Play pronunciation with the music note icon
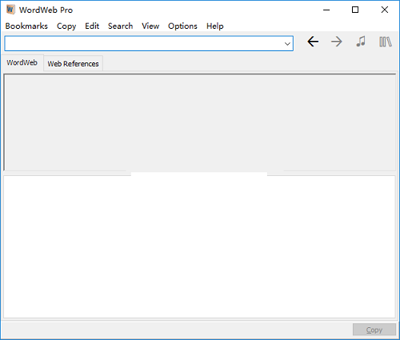The image size is (400, 340). click(x=361, y=42)
